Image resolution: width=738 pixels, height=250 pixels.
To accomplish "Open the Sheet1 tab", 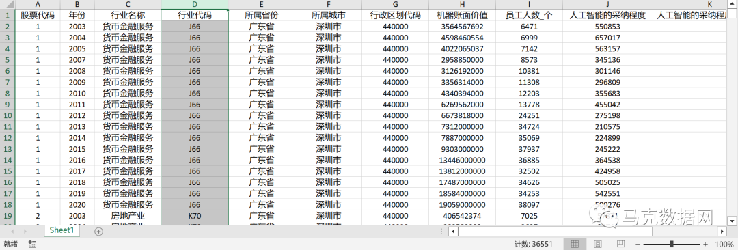I will tap(61, 230).
